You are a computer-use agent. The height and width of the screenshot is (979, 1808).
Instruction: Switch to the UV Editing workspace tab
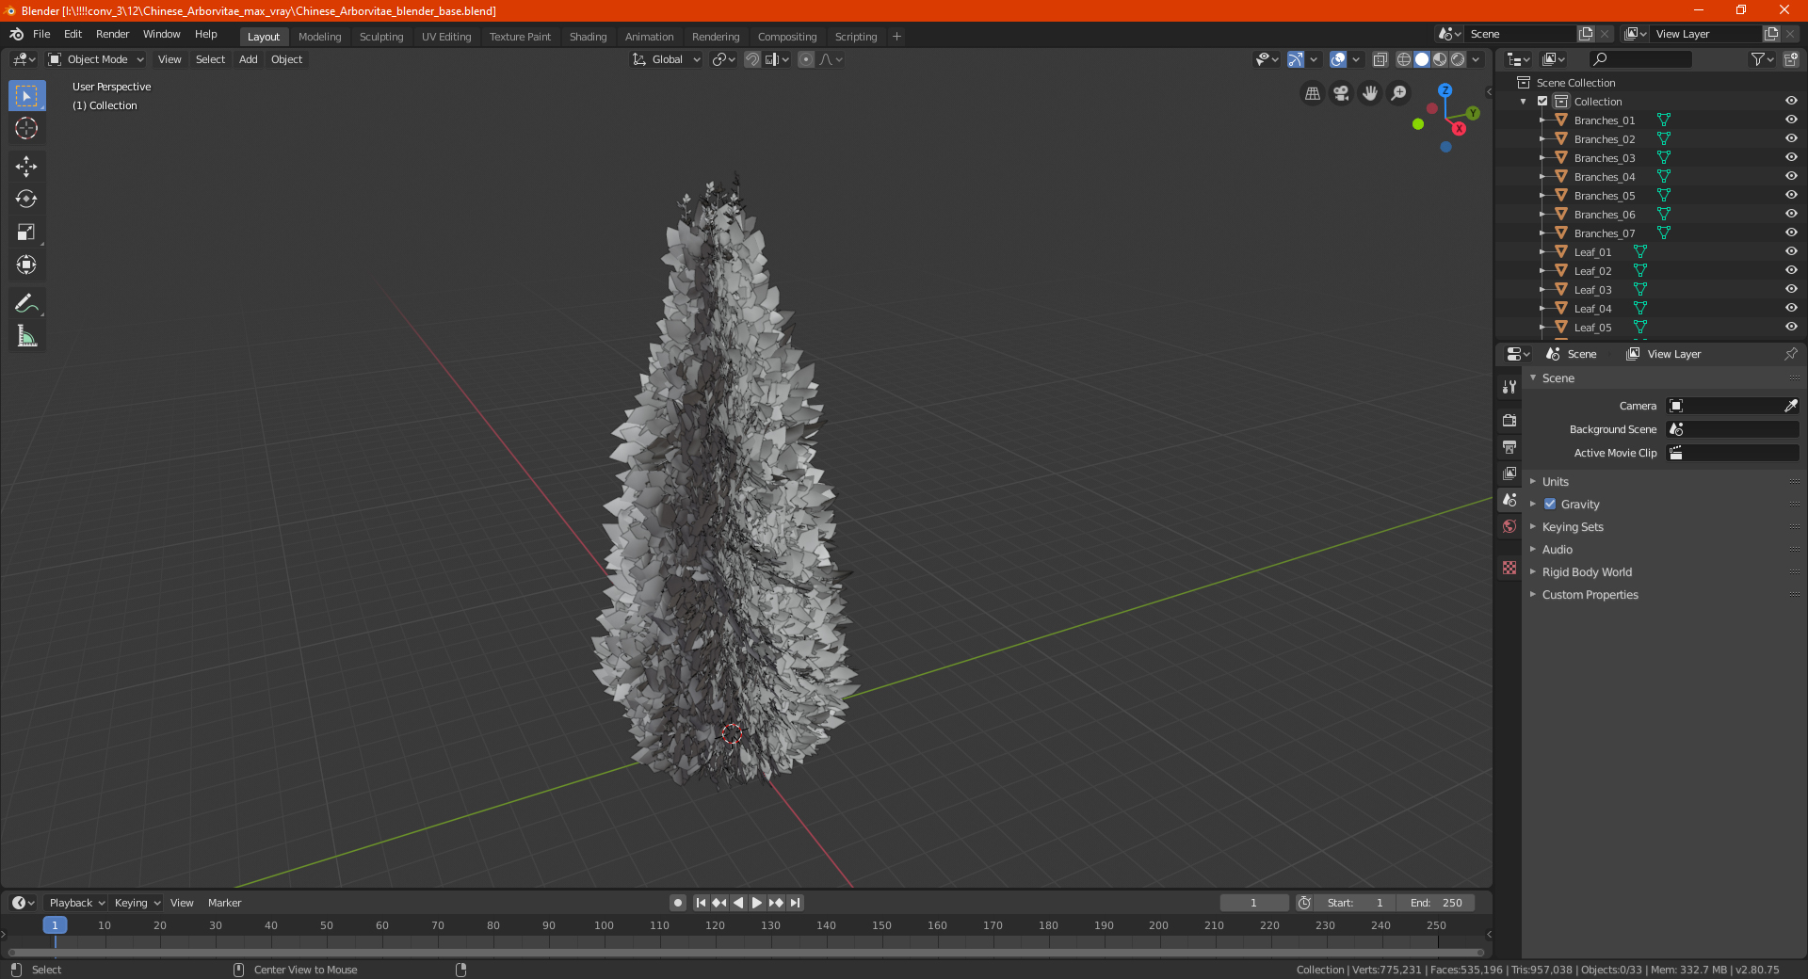pyautogui.click(x=446, y=37)
